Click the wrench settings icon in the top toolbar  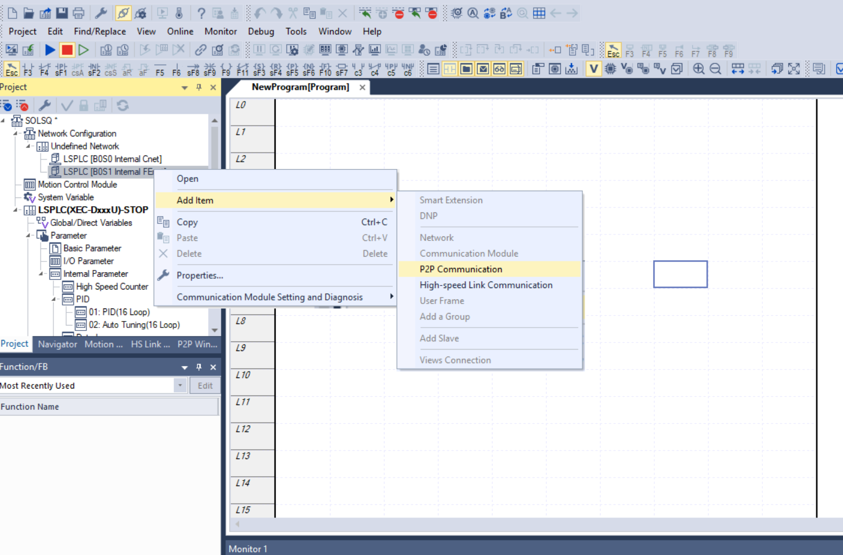click(100, 13)
